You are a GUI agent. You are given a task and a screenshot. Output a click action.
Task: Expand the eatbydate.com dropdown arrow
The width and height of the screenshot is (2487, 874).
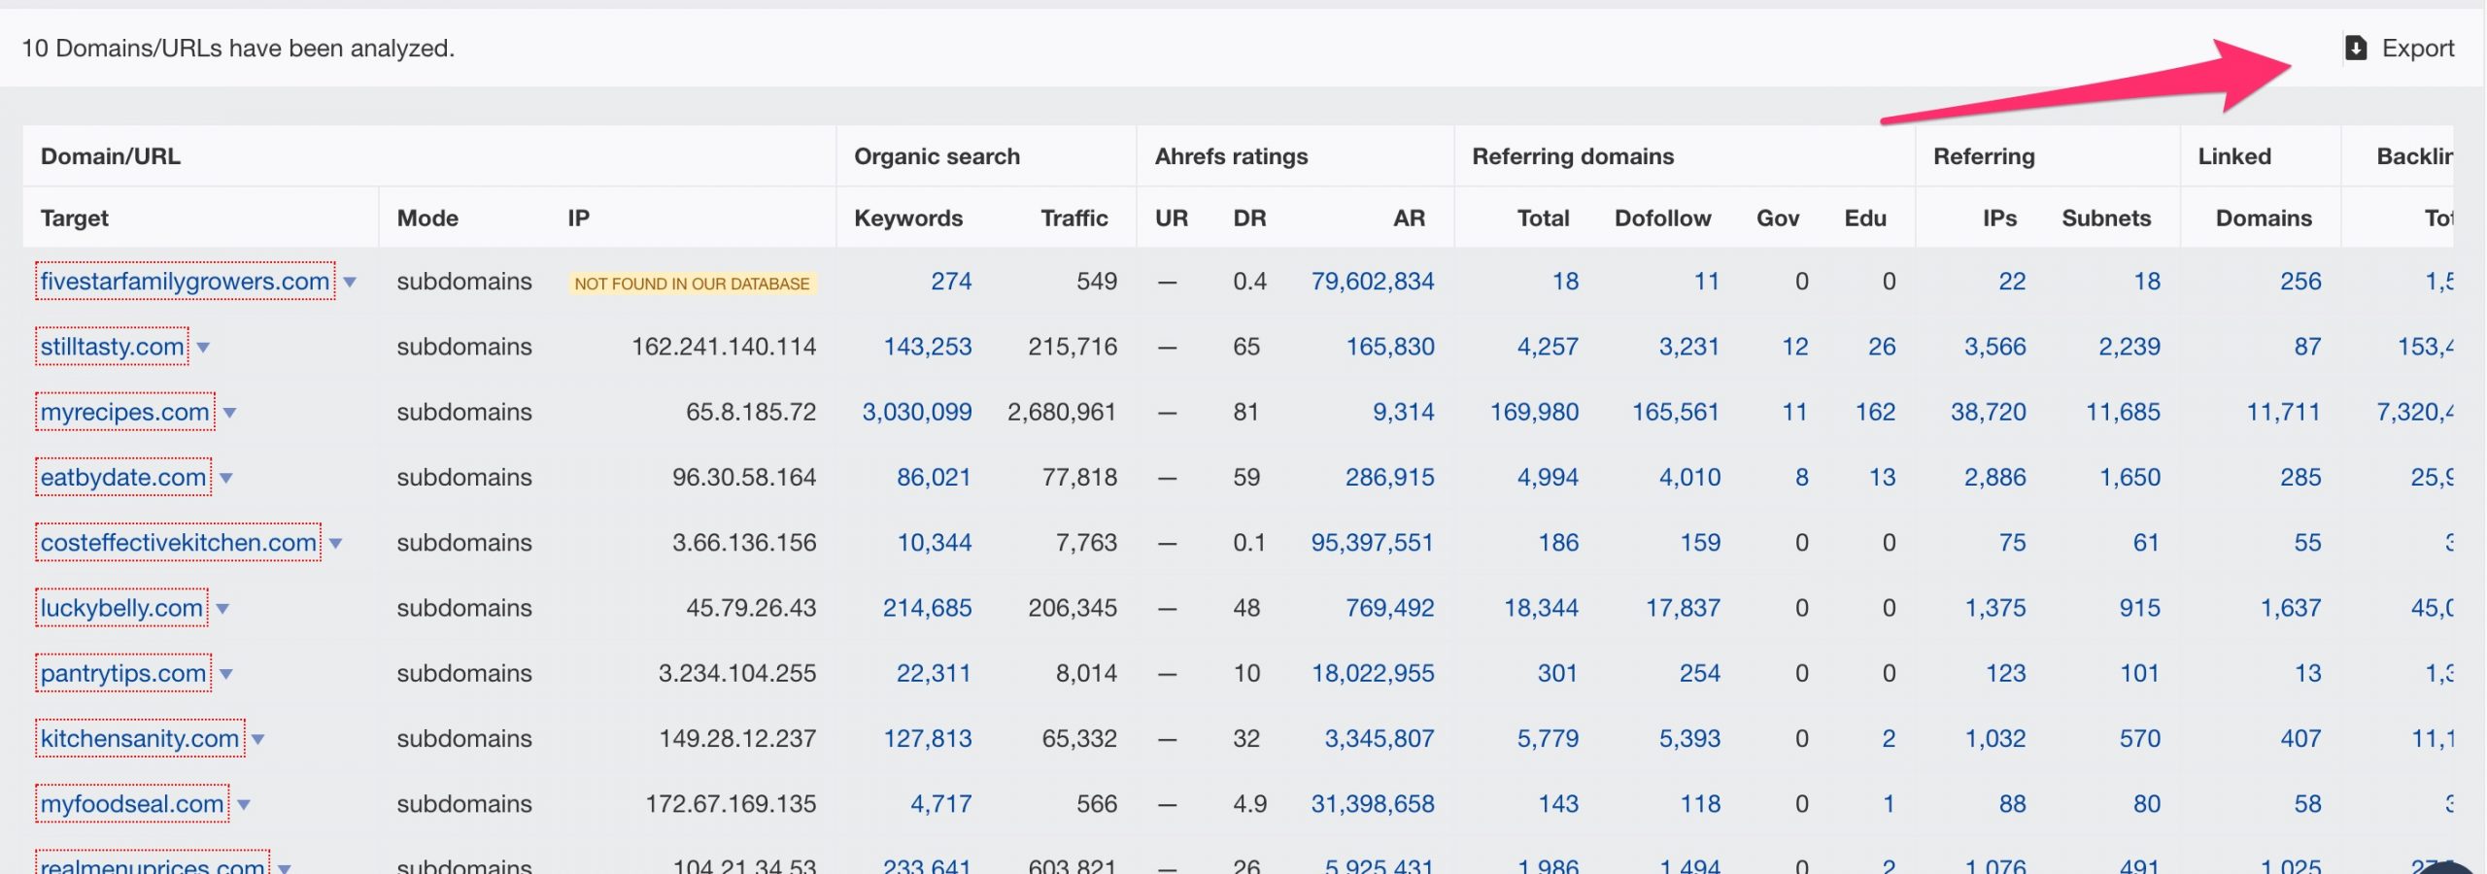point(225,478)
